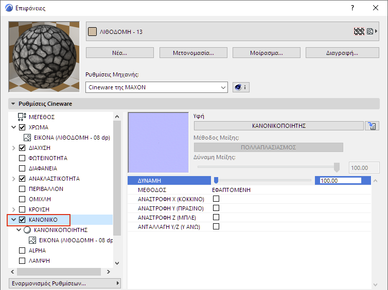The image size is (388, 290).
Task: Enable the ΦΩΤΕΙΝΟΤΗΤΑ channel checkbox
Action: 22,158
